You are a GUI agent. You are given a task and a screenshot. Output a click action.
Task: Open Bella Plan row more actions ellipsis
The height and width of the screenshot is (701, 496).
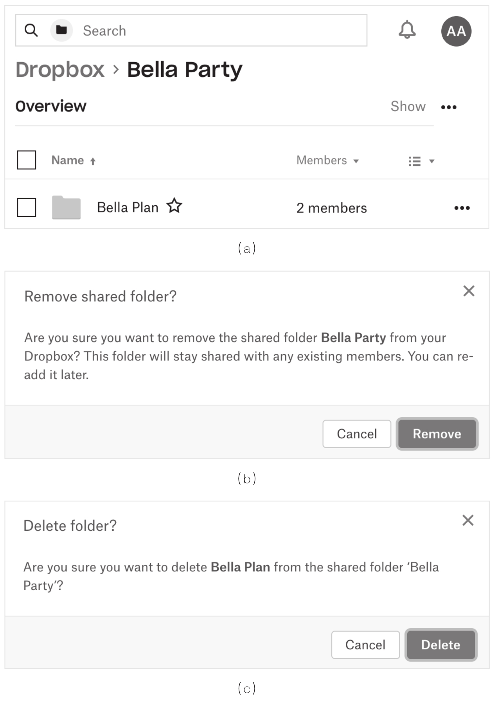462,208
